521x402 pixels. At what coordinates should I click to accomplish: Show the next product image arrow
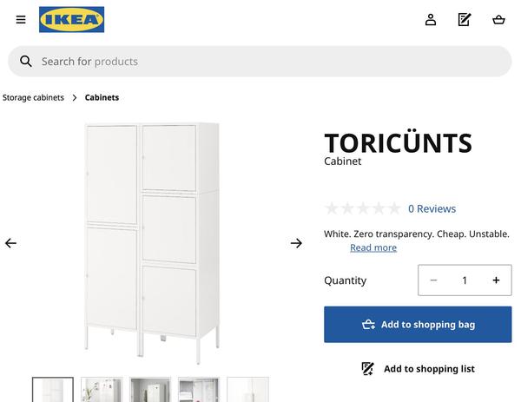tap(296, 243)
